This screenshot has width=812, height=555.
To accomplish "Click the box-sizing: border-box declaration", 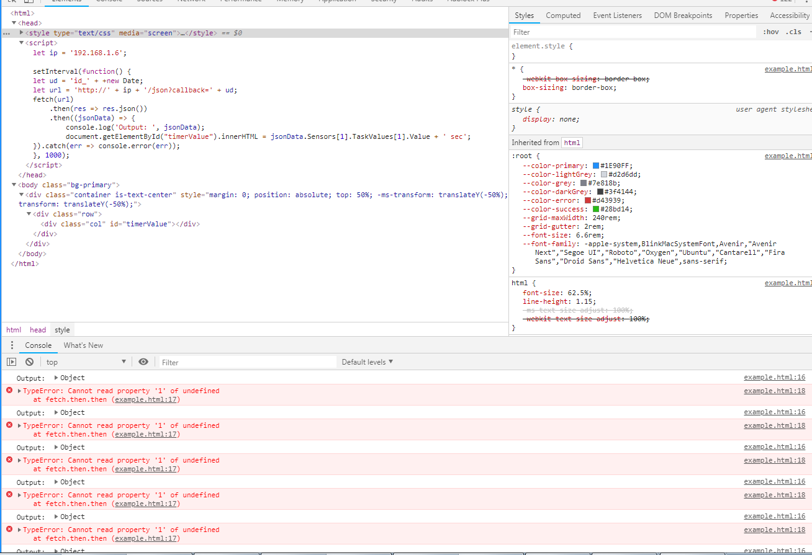I will tap(569, 87).
